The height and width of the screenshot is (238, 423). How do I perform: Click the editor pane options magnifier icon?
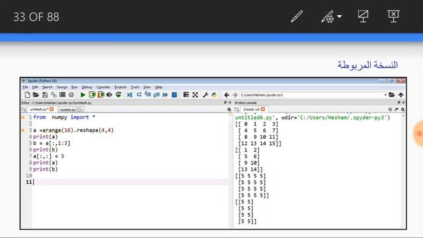click(x=229, y=109)
